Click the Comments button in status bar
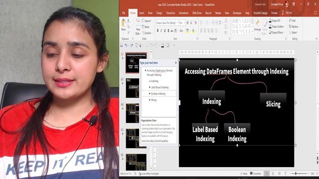The width and height of the screenshot is (319, 179). tap(256, 174)
